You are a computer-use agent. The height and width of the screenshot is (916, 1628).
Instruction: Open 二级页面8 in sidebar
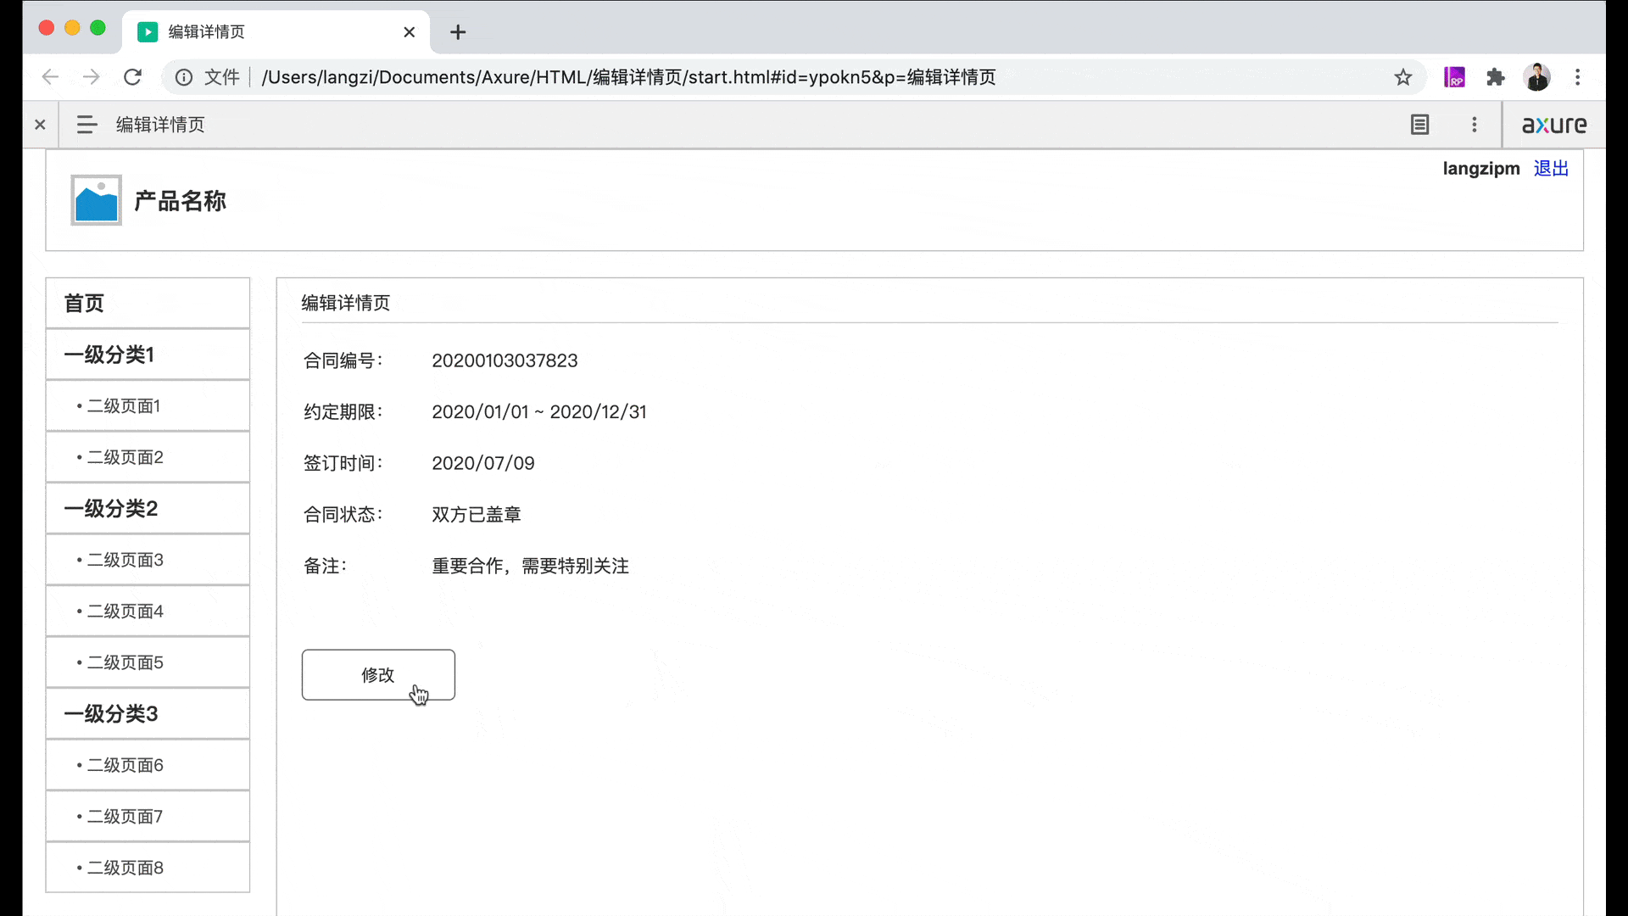click(148, 868)
